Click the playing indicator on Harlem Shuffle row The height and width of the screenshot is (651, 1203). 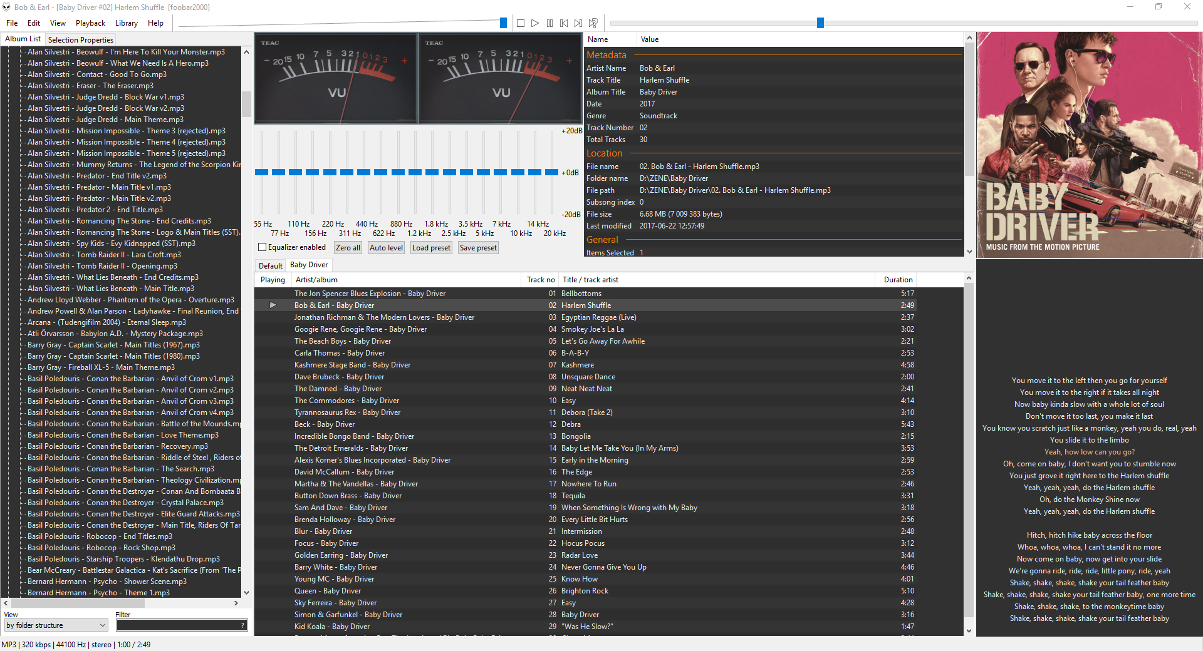pos(273,305)
